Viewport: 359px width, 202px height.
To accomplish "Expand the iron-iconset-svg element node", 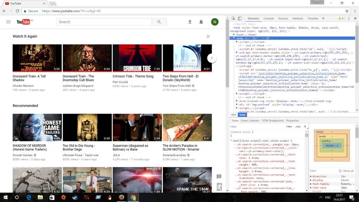I will (x=237, y=101).
